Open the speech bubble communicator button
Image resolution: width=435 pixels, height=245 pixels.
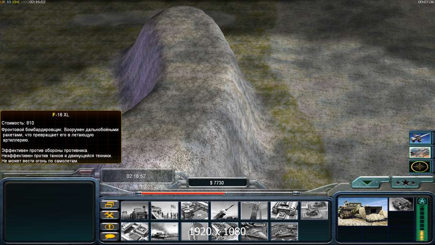[110, 236]
